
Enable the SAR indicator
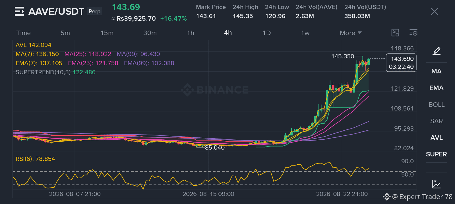(437, 121)
